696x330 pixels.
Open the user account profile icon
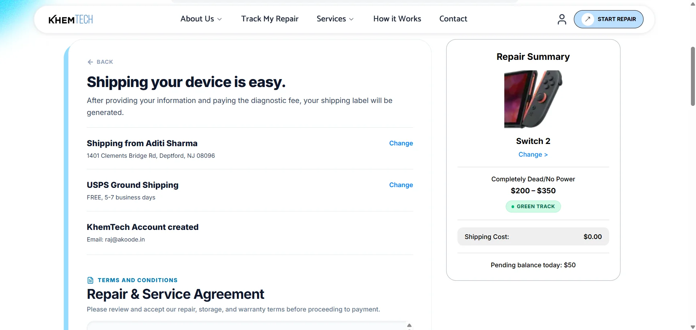[562, 19]
